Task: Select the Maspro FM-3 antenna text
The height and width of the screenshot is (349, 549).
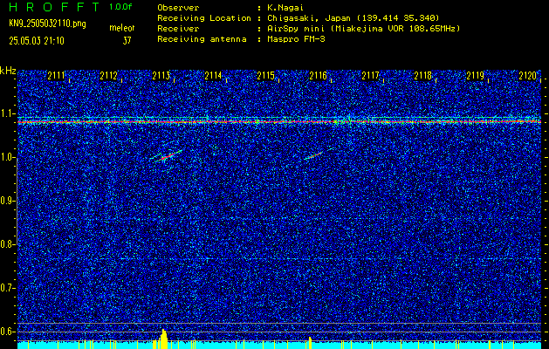Action: pyautogui.click(x=296, y=39)
